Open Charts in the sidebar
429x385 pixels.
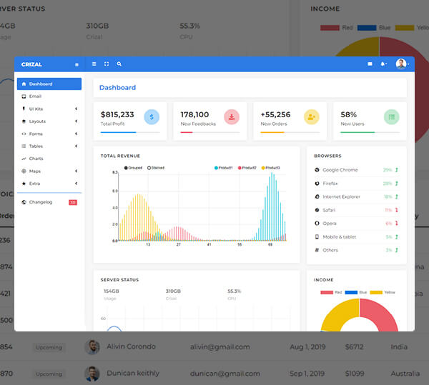(x=49, y=159)
